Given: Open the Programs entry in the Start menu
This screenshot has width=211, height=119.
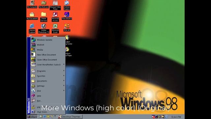Looking at the screenshot, I should [48, 71].
